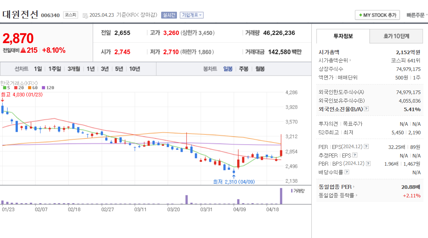The width and height of the screenshot is (428, 238).
Task: Click the 5.41% foreign ownership ratio
Action: pos(412,109)
